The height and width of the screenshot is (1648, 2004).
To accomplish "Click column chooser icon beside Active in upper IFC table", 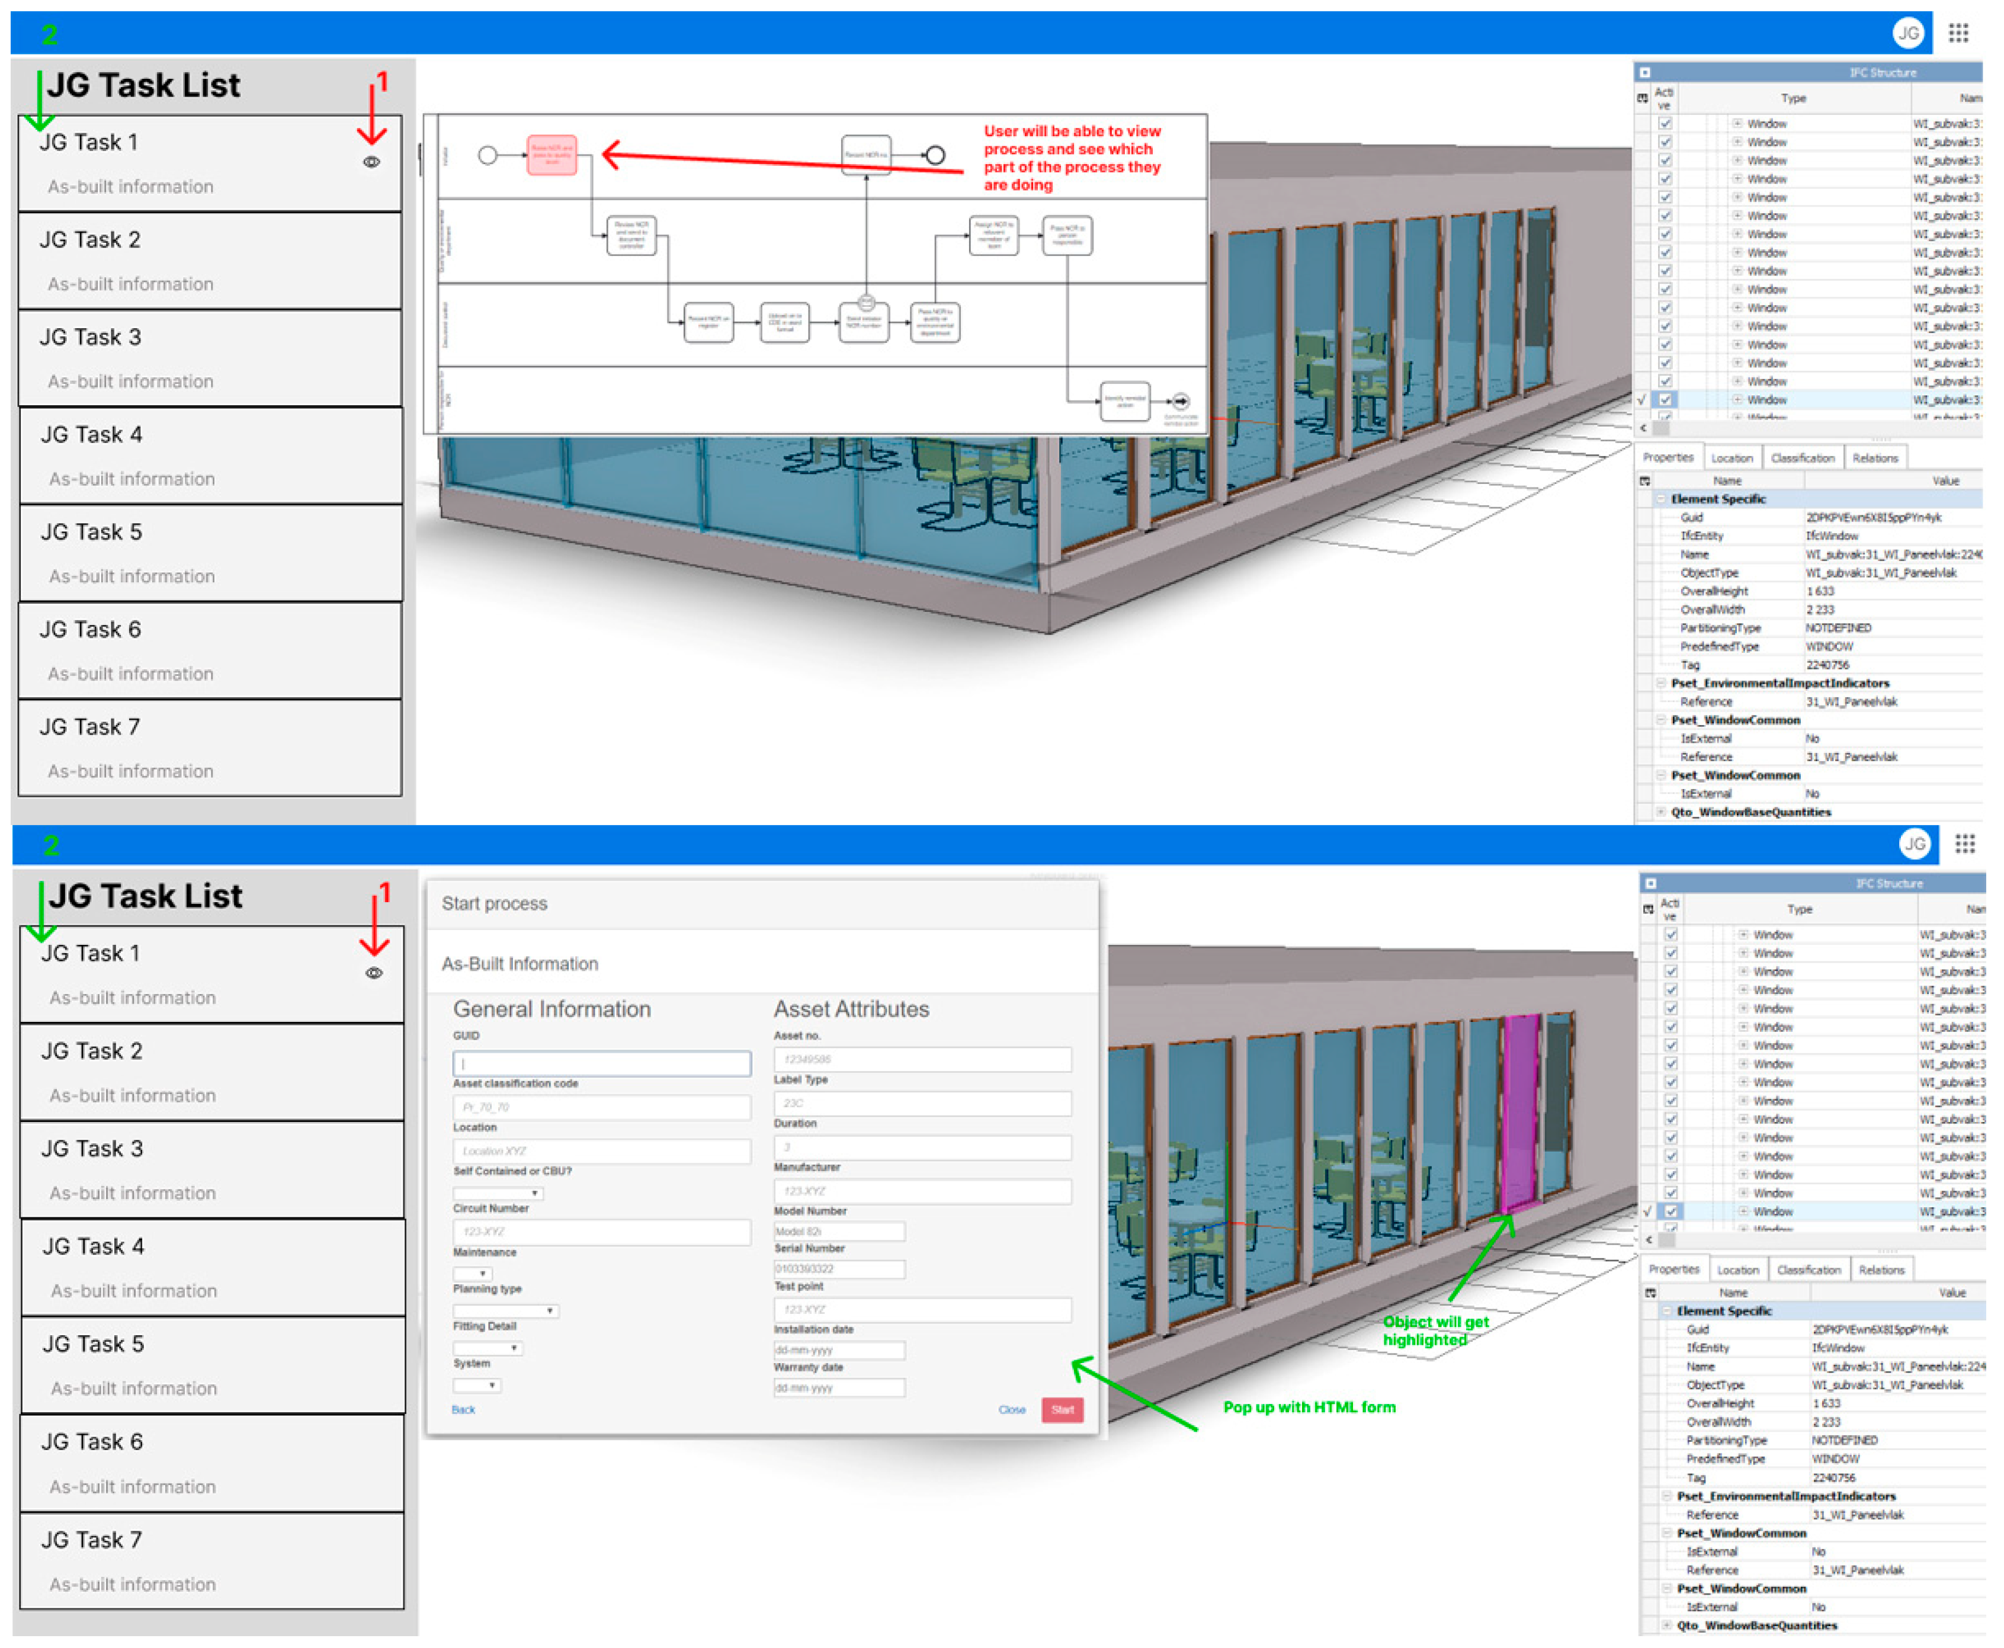I will [x=1642, y=99].
